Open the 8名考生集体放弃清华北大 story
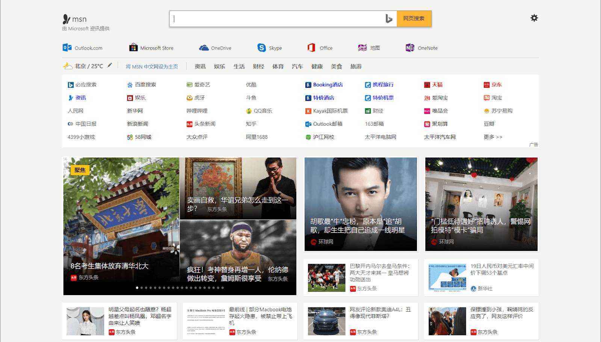This screenshot has width=601, height=342. pyautogui.click(x=121, y=226)
